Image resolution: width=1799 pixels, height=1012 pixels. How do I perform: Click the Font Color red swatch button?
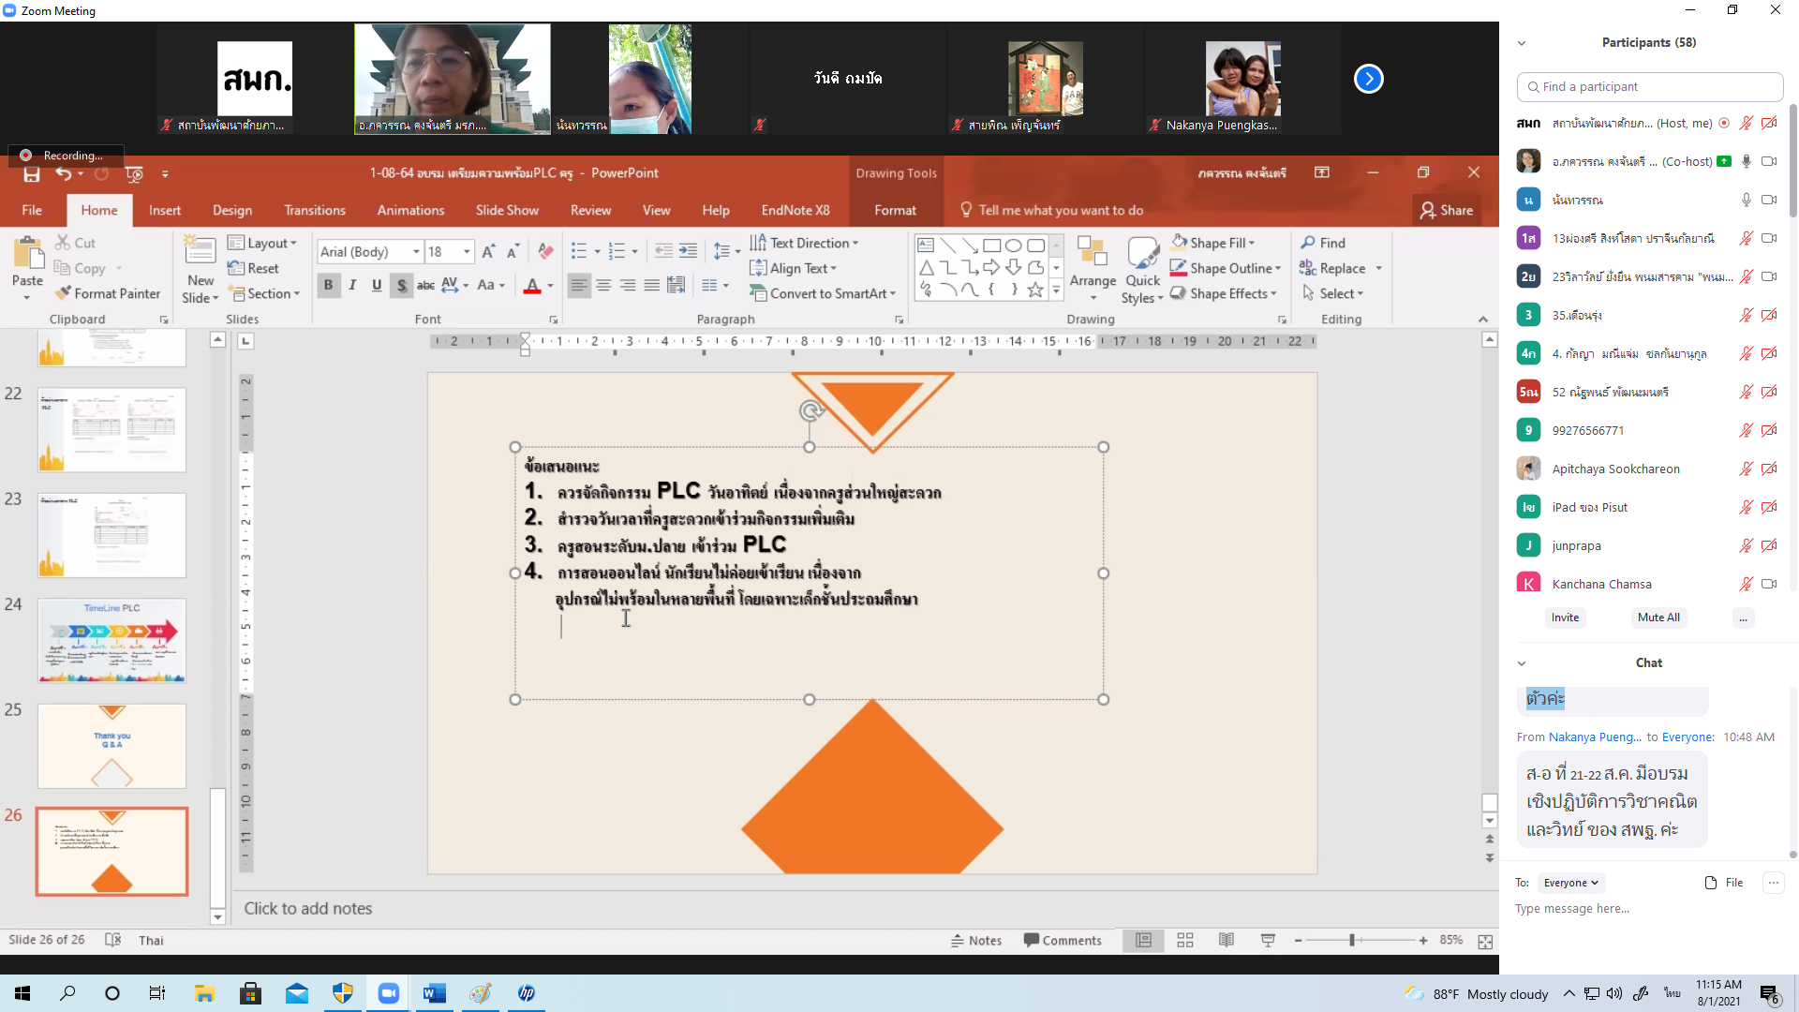click(x=532, y=285)
